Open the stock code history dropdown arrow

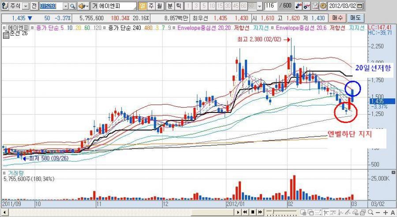tap(66, 6)
